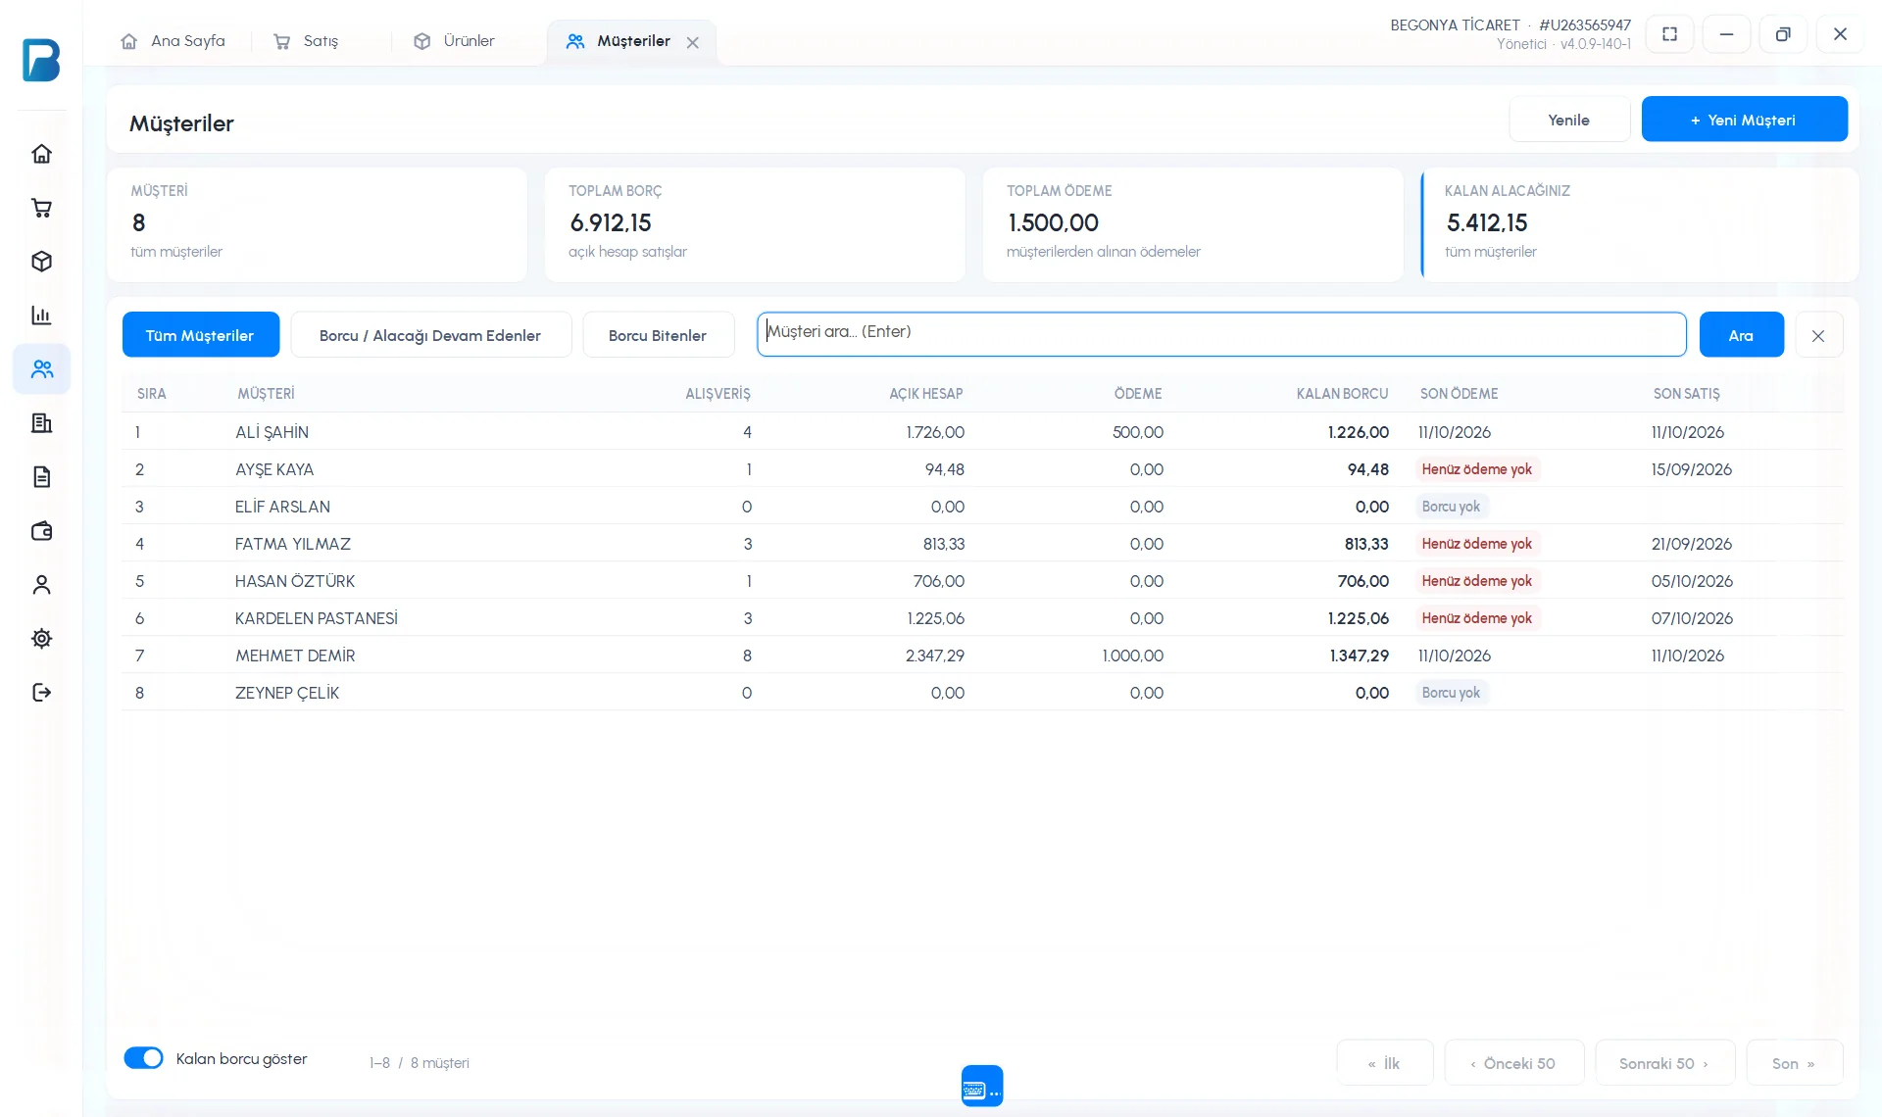
Task: Open the building icon in sidebar
Action: (41, 423)
